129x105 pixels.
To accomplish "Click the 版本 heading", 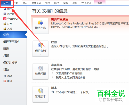I will tap(54, 88).
